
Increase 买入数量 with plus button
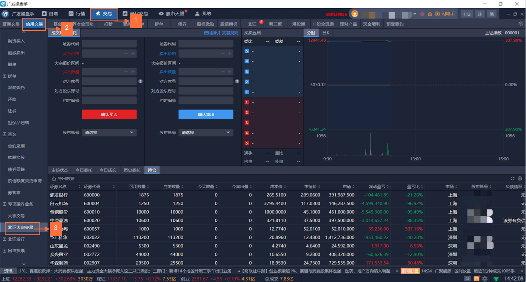point(133,71)
